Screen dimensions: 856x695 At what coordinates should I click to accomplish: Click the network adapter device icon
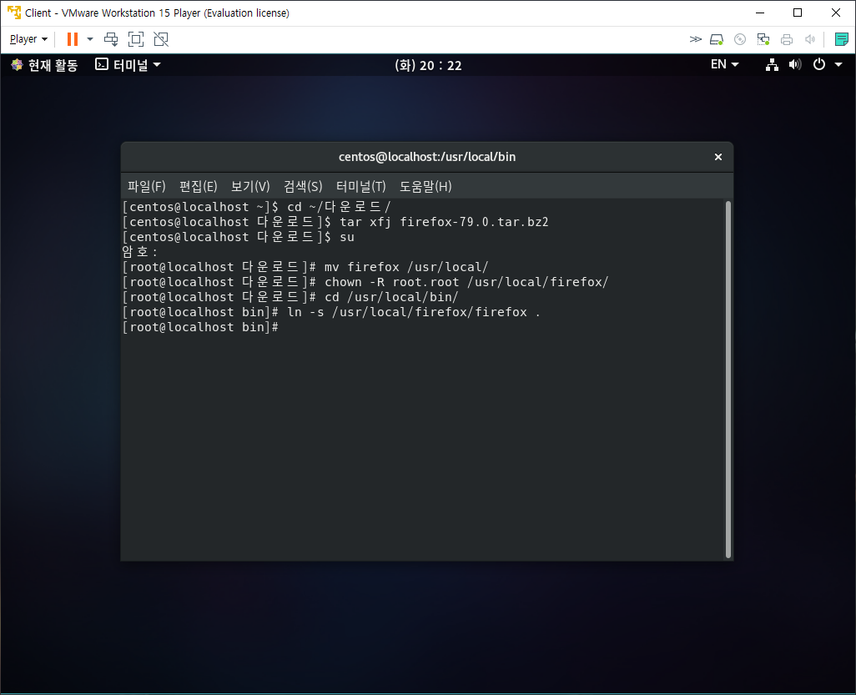coord(763,39)
